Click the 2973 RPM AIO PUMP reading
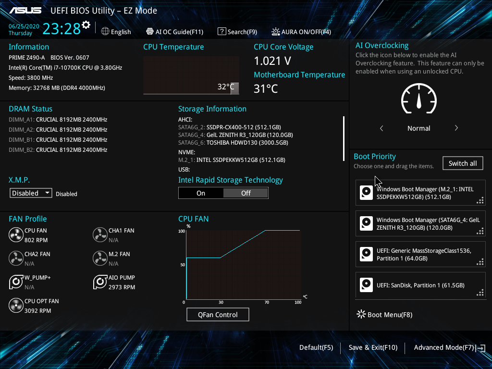This screenshot has height=369, width=492. [x=122, y=287]
